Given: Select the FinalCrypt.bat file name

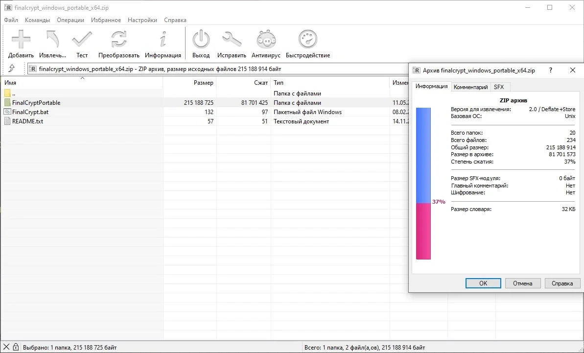Looking at the screenshot, I should tap(30, 112).
